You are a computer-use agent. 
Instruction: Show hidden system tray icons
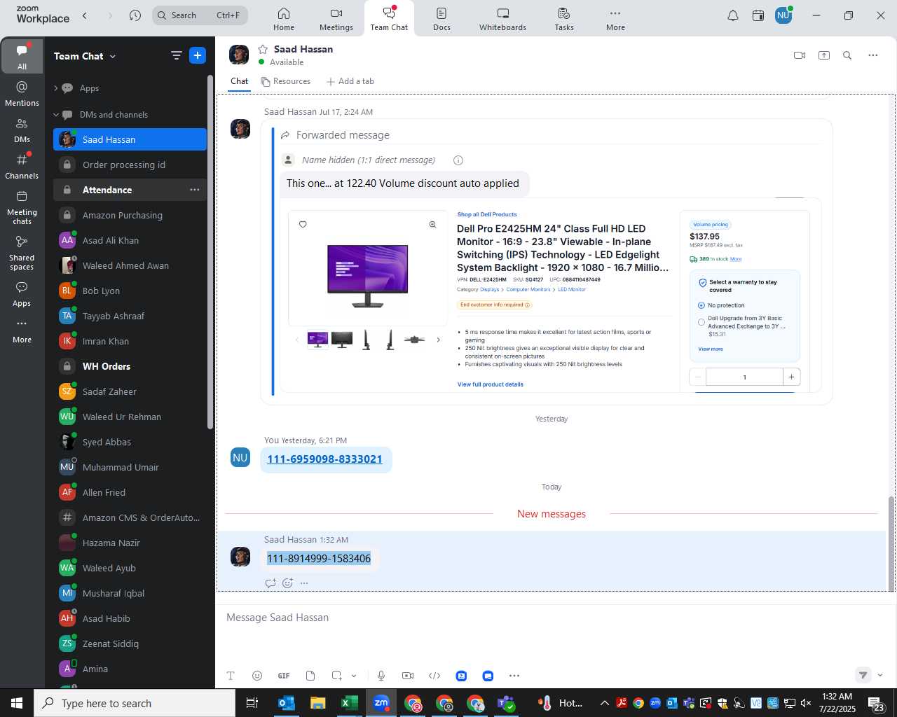tap(604, 703)
